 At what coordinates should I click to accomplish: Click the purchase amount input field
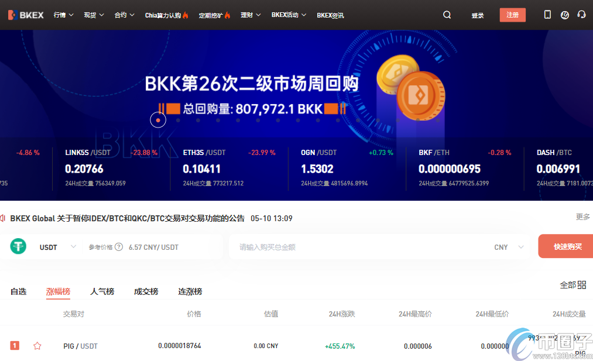click(357, 247)
